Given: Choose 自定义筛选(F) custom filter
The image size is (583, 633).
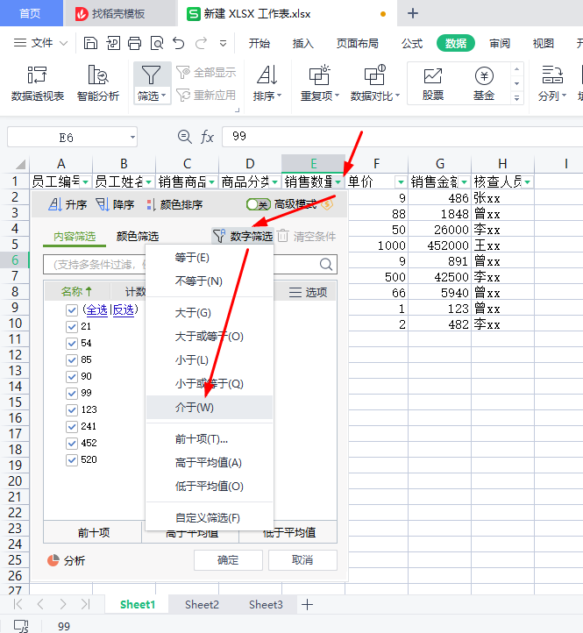Looking at the screenshot, I should (210, 517).
